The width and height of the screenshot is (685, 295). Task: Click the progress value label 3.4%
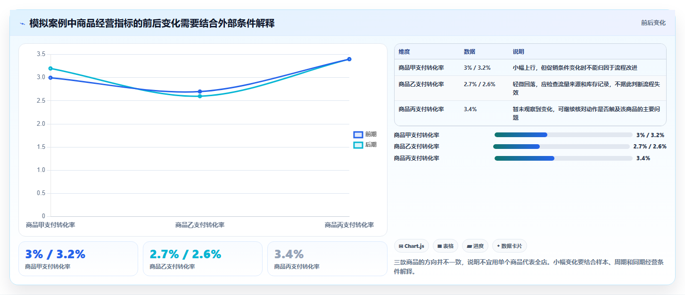[x=643, y=158]
